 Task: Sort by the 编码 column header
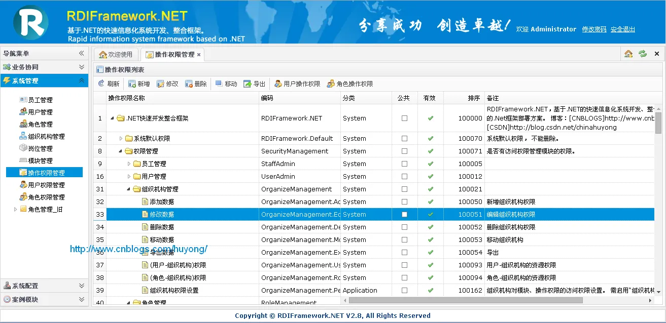(300, 98)
